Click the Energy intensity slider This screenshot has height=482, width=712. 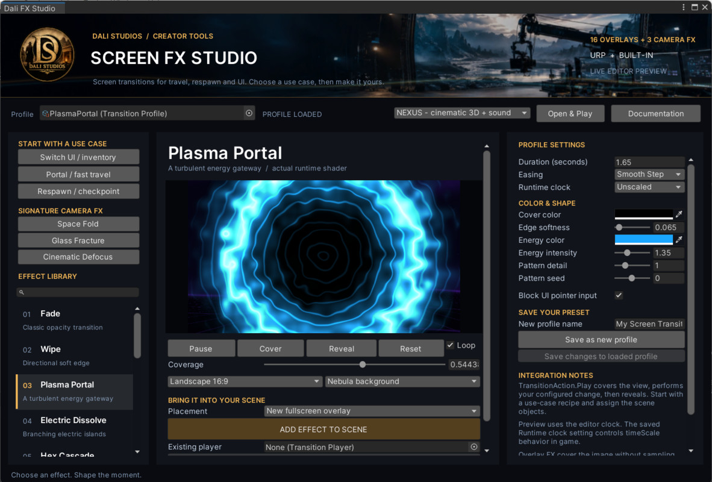coord(632,252)
